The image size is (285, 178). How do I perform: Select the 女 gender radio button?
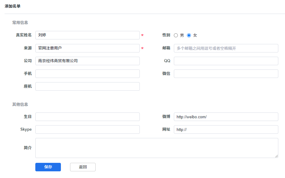pos(189,35)
